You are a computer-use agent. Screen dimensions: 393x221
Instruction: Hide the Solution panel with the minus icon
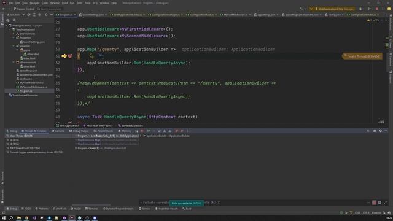coord(52,15)
